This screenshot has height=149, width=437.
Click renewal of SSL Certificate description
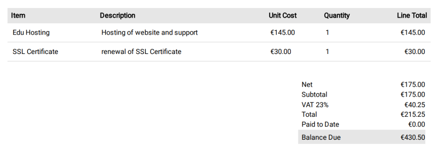coord(141,52)
